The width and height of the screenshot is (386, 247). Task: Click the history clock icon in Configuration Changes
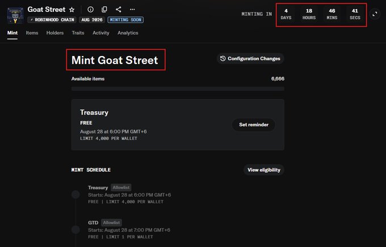(x=223, y=58)
